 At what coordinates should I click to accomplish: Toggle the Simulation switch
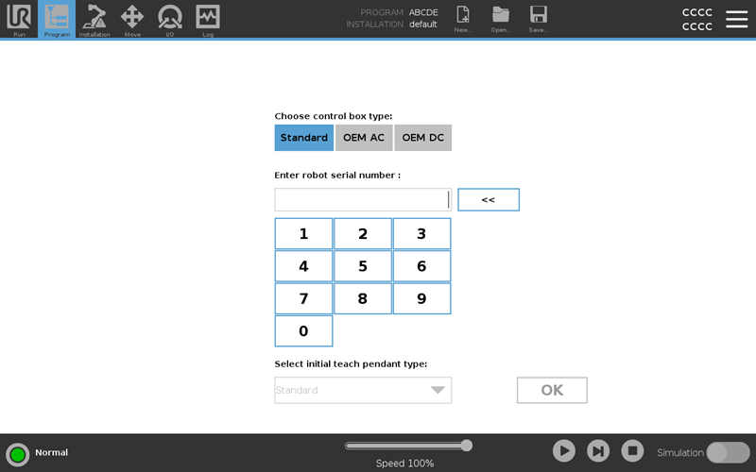728,452
